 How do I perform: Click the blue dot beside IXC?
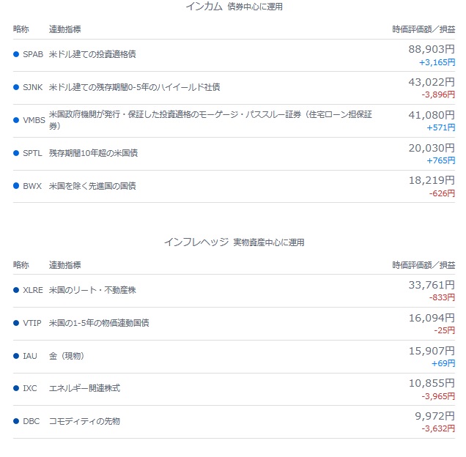16,389
